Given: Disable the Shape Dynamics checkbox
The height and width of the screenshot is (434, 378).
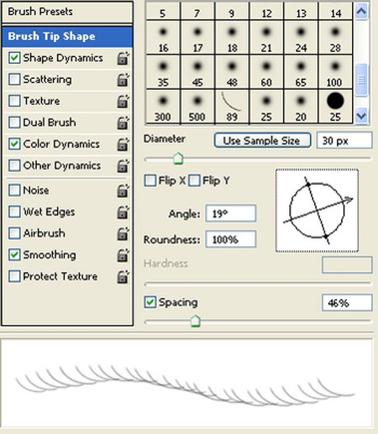Looking at the screenshot, I should coord(14,58).
